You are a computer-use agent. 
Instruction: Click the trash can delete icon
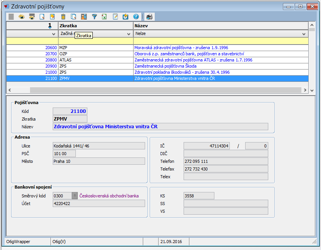coord(63,17)
